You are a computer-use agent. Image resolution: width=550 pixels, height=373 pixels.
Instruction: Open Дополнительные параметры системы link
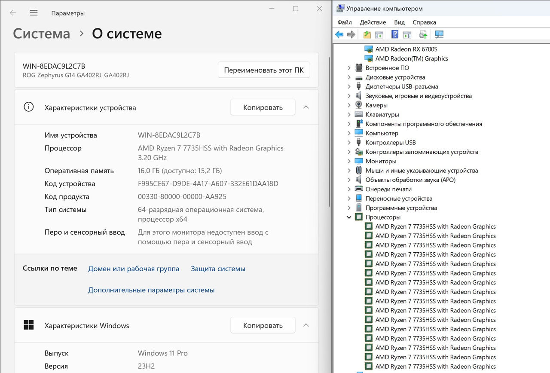click(x=151, y=290)
